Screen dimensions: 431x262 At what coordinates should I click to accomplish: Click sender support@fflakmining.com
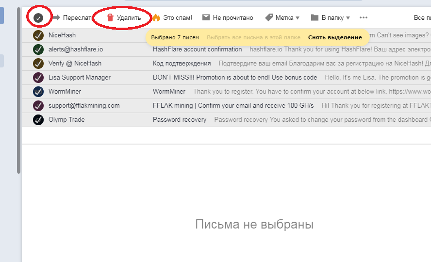(x=84, y=105)
